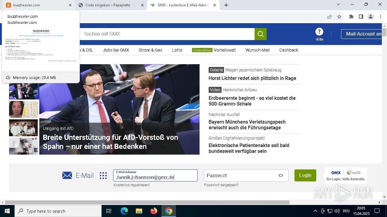Select the politicians news thumbnail

[24, 91]
